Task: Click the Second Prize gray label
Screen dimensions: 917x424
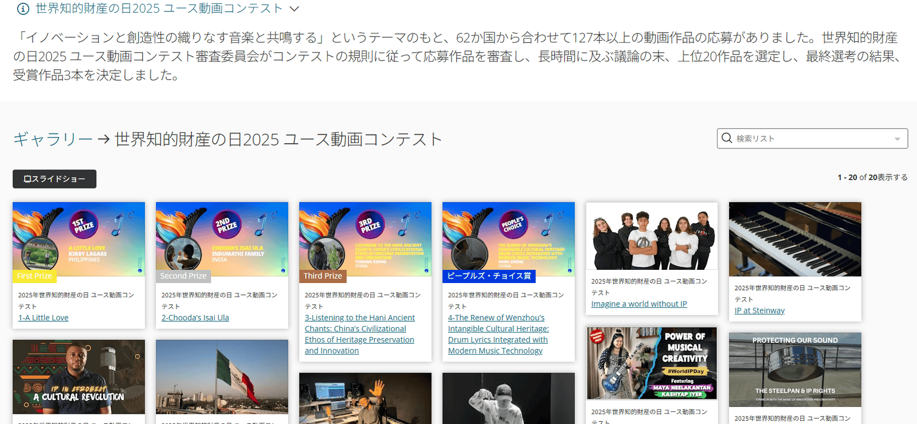Action: coord(183,276)
